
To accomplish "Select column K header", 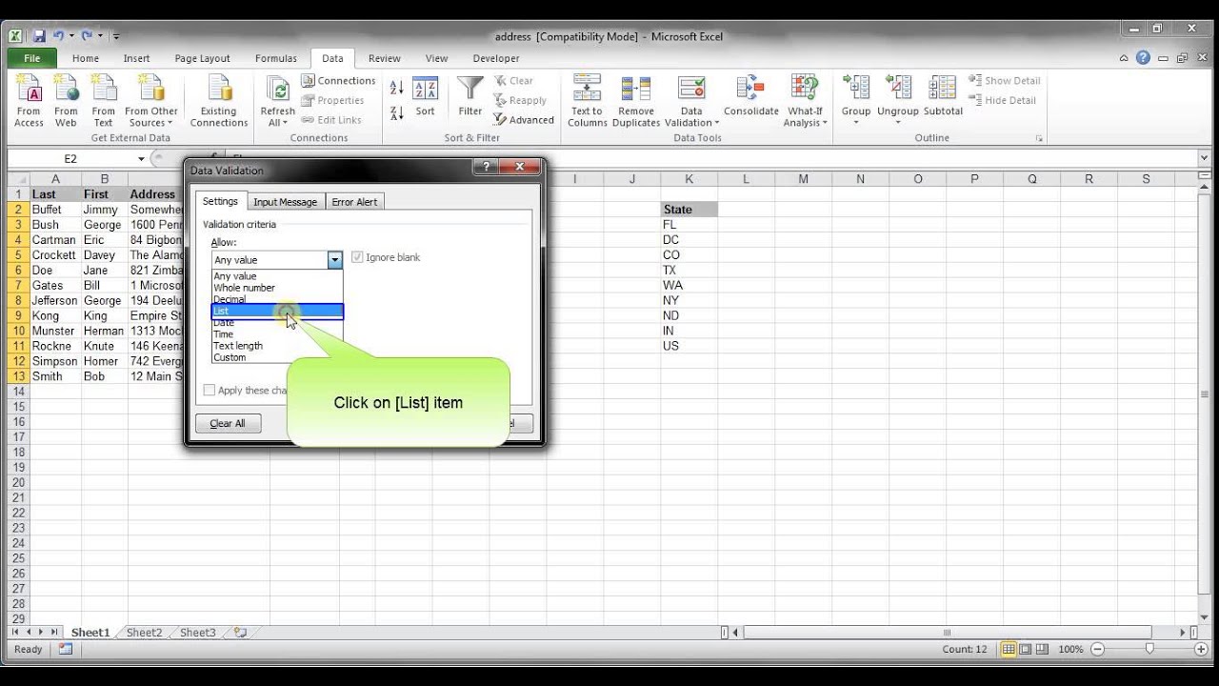I will coord(689,179).
